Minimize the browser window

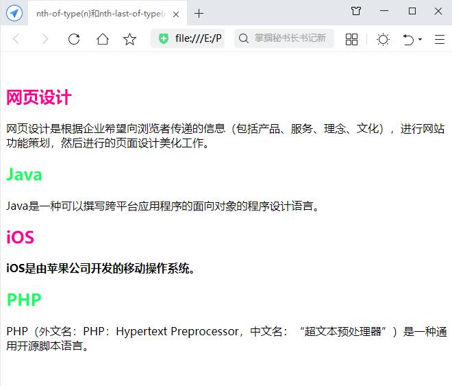[384, 11]
